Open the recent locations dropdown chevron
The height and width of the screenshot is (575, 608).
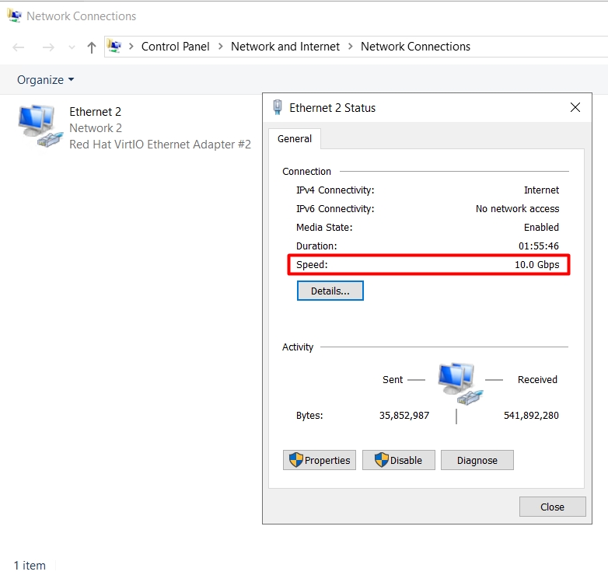point(72,47)
